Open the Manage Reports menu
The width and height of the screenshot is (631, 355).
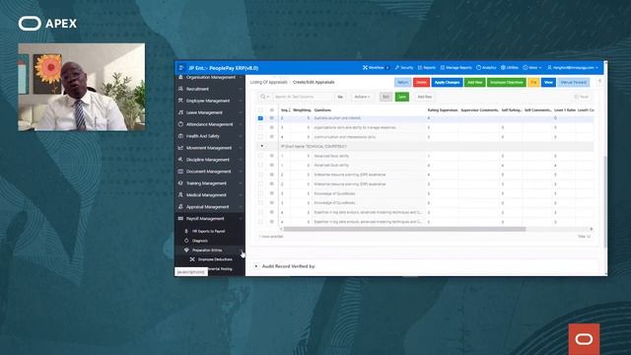pos(456,68)
